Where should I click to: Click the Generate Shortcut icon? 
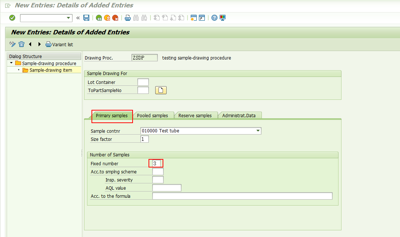pos(202,18)
